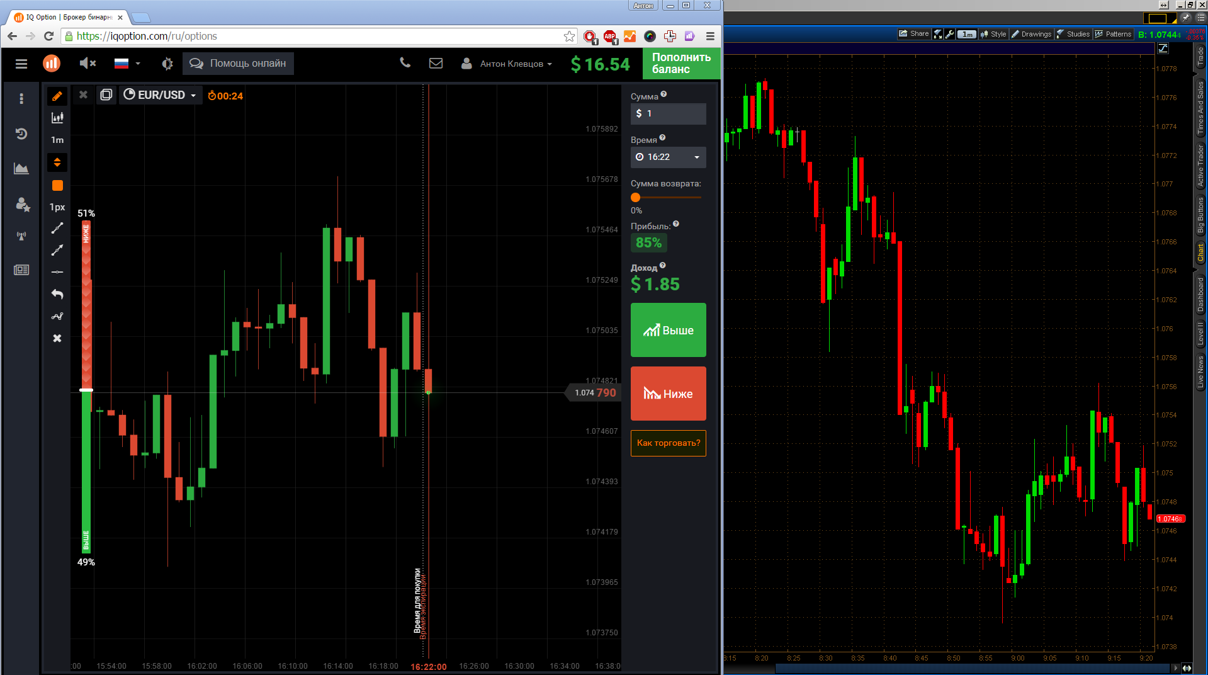Select the trend line drawing tool
This screenshot has width=1208, height=675.
coord(57,228)
